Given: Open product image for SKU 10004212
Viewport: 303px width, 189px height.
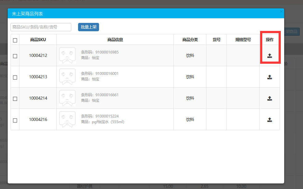Looking at the screenshot, I should [x=67, y=55].
